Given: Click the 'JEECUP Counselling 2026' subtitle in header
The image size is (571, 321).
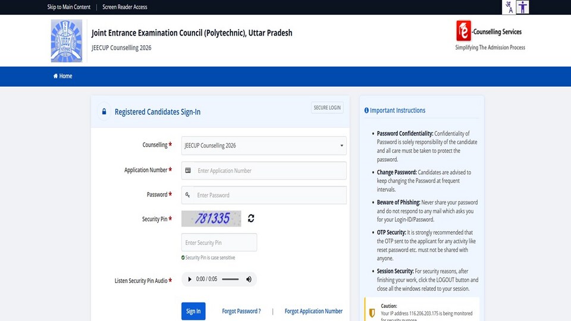Looking at the screenshot, I should click(x=121, y=48).
